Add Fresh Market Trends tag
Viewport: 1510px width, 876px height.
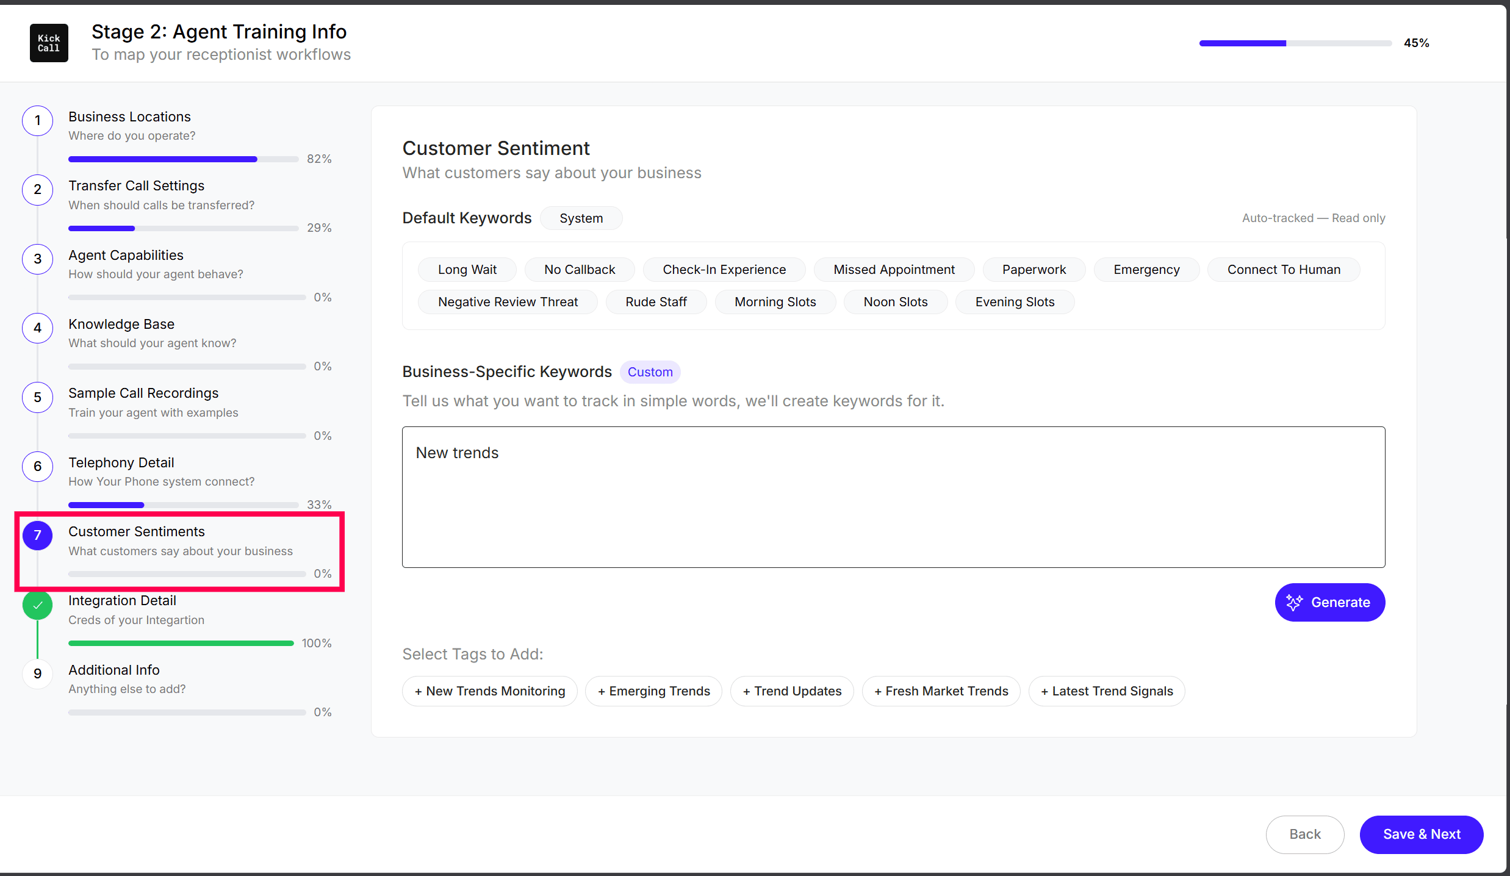click(x=941, y=691)
